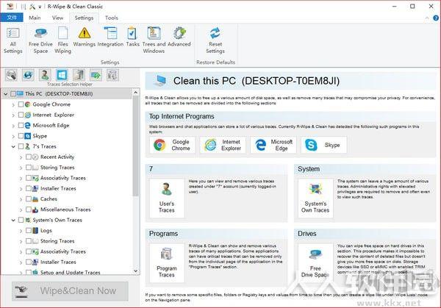Screen dimensions: 441x308
Task: Click the help question mark icon
Action: pyautogui.click(x=436, y=18)
